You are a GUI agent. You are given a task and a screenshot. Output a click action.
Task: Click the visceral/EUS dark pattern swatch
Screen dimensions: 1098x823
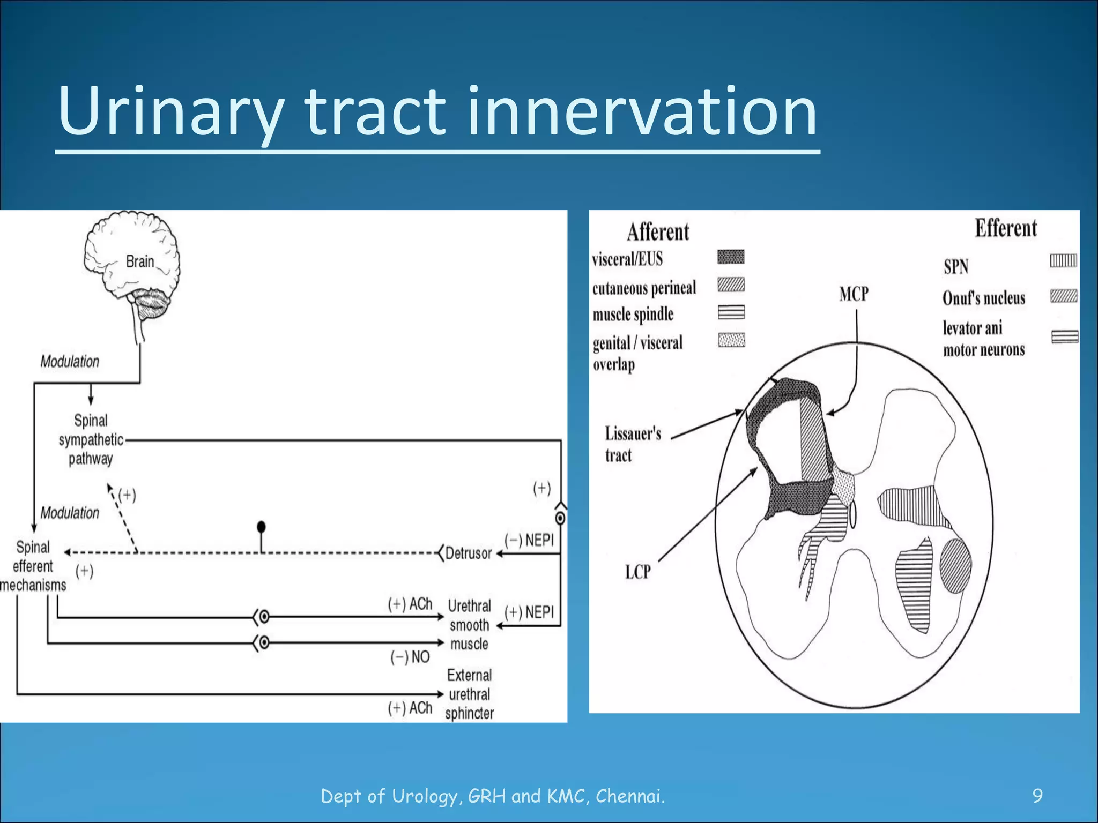[731, 257]
